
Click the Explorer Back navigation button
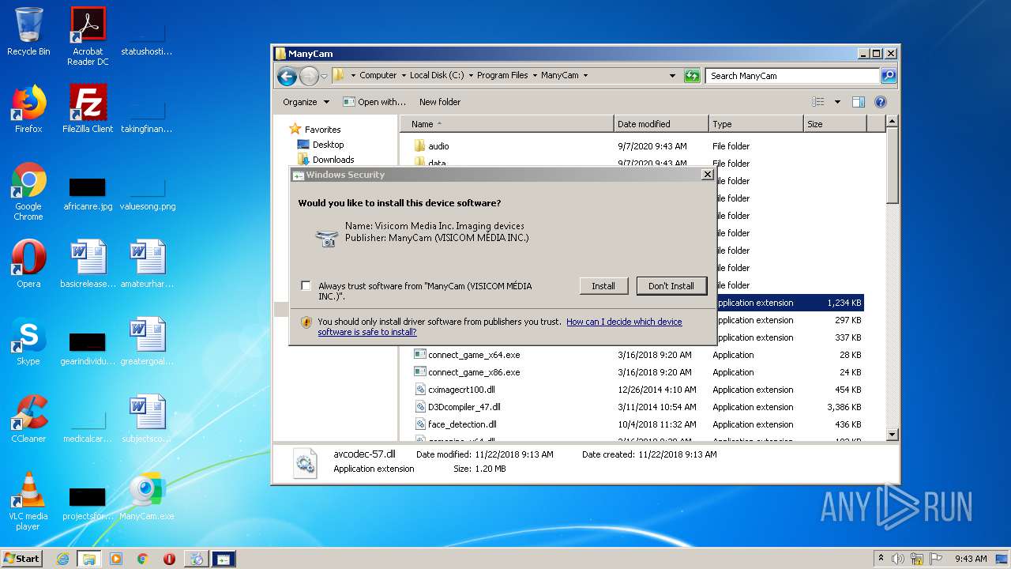pyautogui.click(x=288, y=76)
